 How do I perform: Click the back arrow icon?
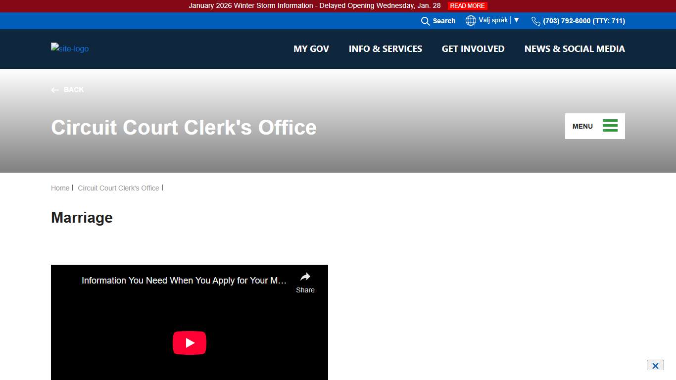[x=55, y=90]
